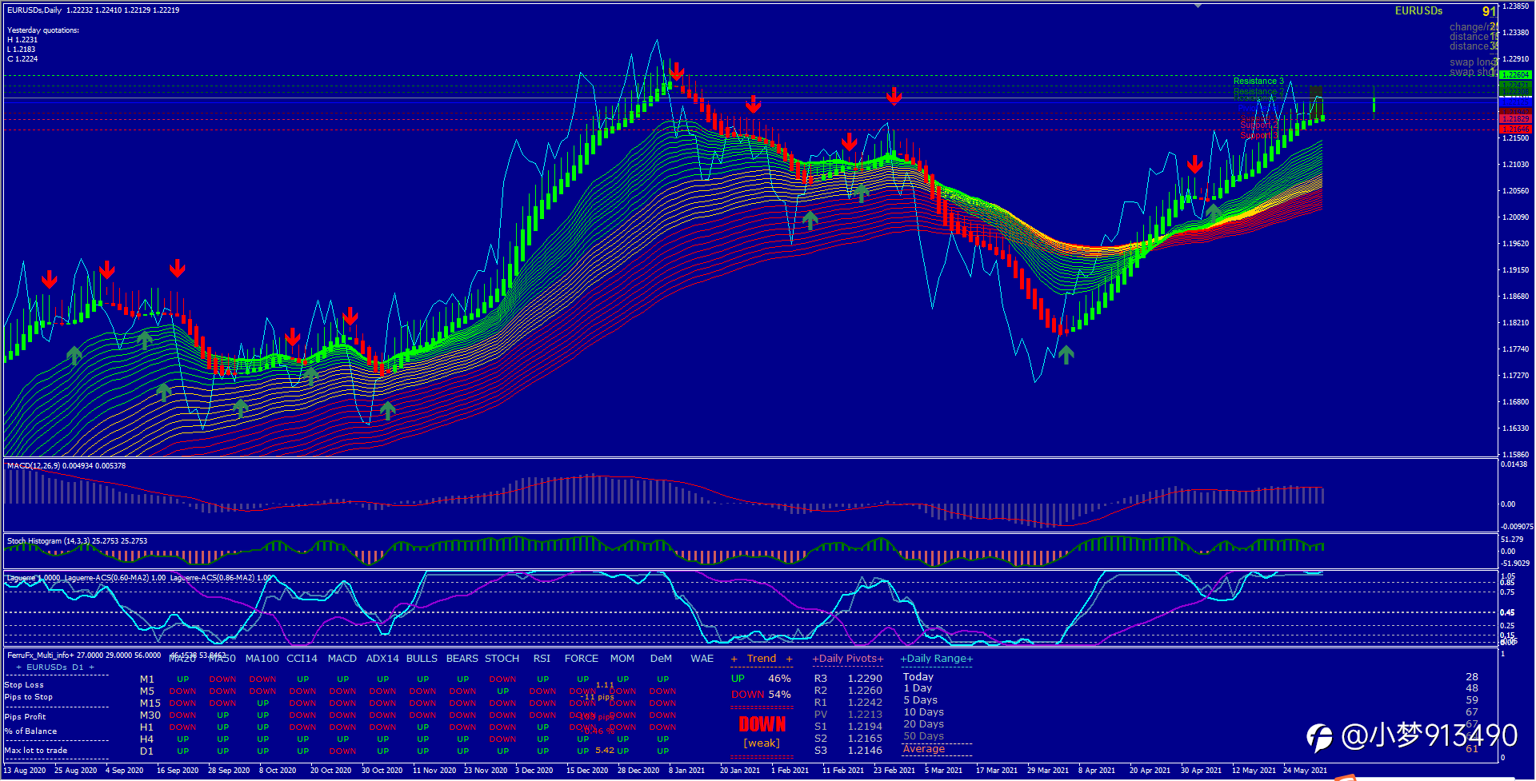
Task: Click the '5 Days' range label
Action: coord(920,700)
